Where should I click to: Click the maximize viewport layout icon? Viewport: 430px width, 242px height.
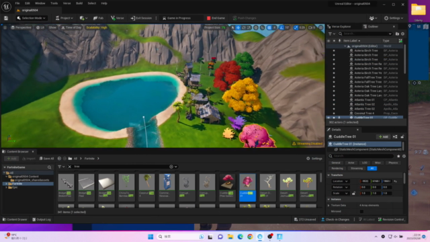click(320, 28)
